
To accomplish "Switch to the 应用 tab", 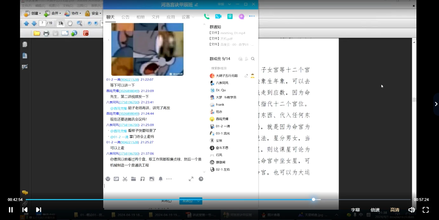I will (x=171, y=17).
